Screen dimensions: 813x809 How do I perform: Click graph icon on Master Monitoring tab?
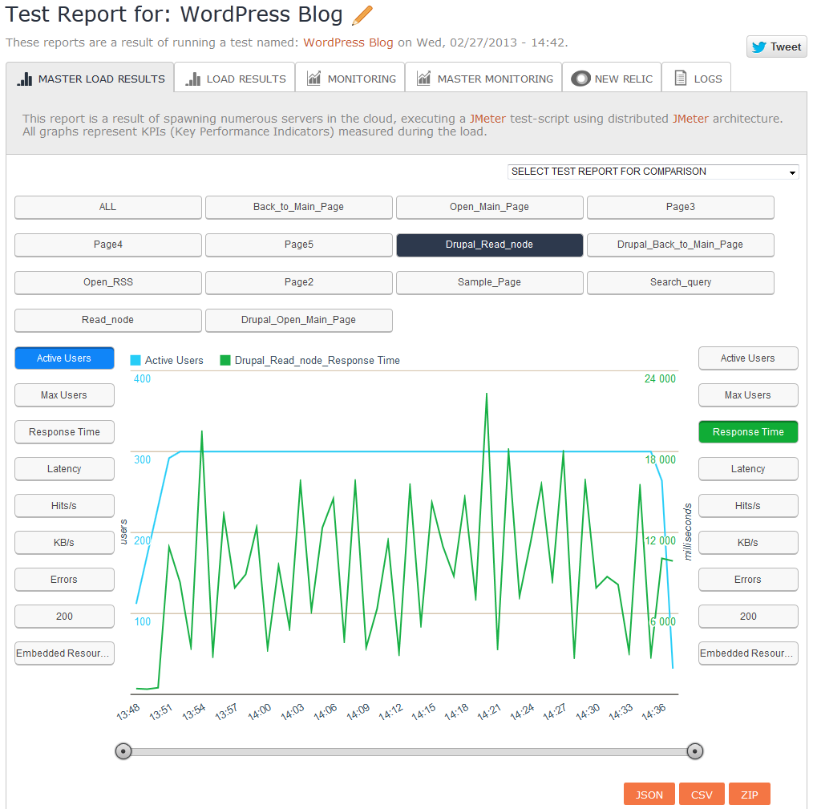point(423,79)
